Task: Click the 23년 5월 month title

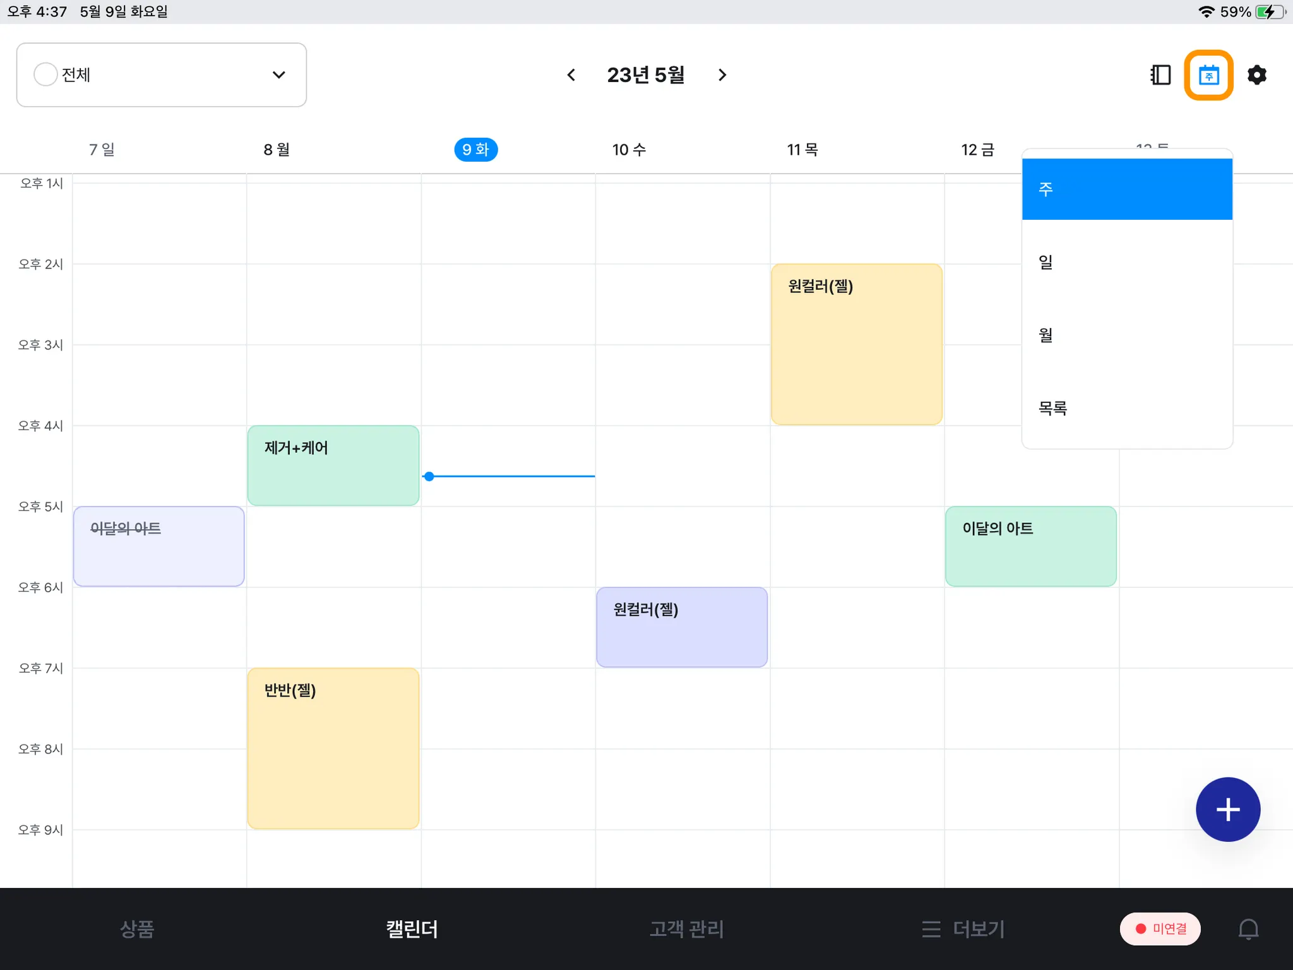Action: coord(645,75)
